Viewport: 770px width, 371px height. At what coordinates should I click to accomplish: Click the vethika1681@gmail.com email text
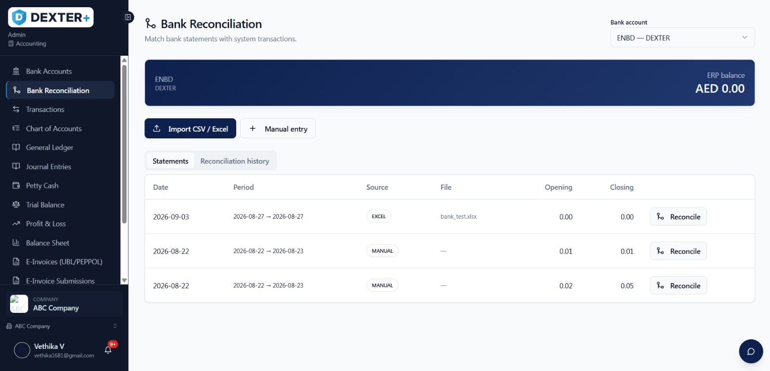pos(64,356)
